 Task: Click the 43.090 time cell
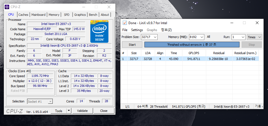pos(174,59)
